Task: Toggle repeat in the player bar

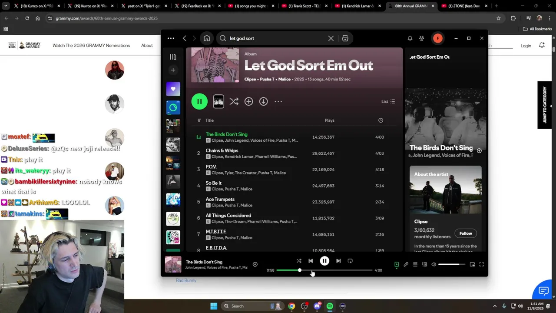Action: pos(350,261)
